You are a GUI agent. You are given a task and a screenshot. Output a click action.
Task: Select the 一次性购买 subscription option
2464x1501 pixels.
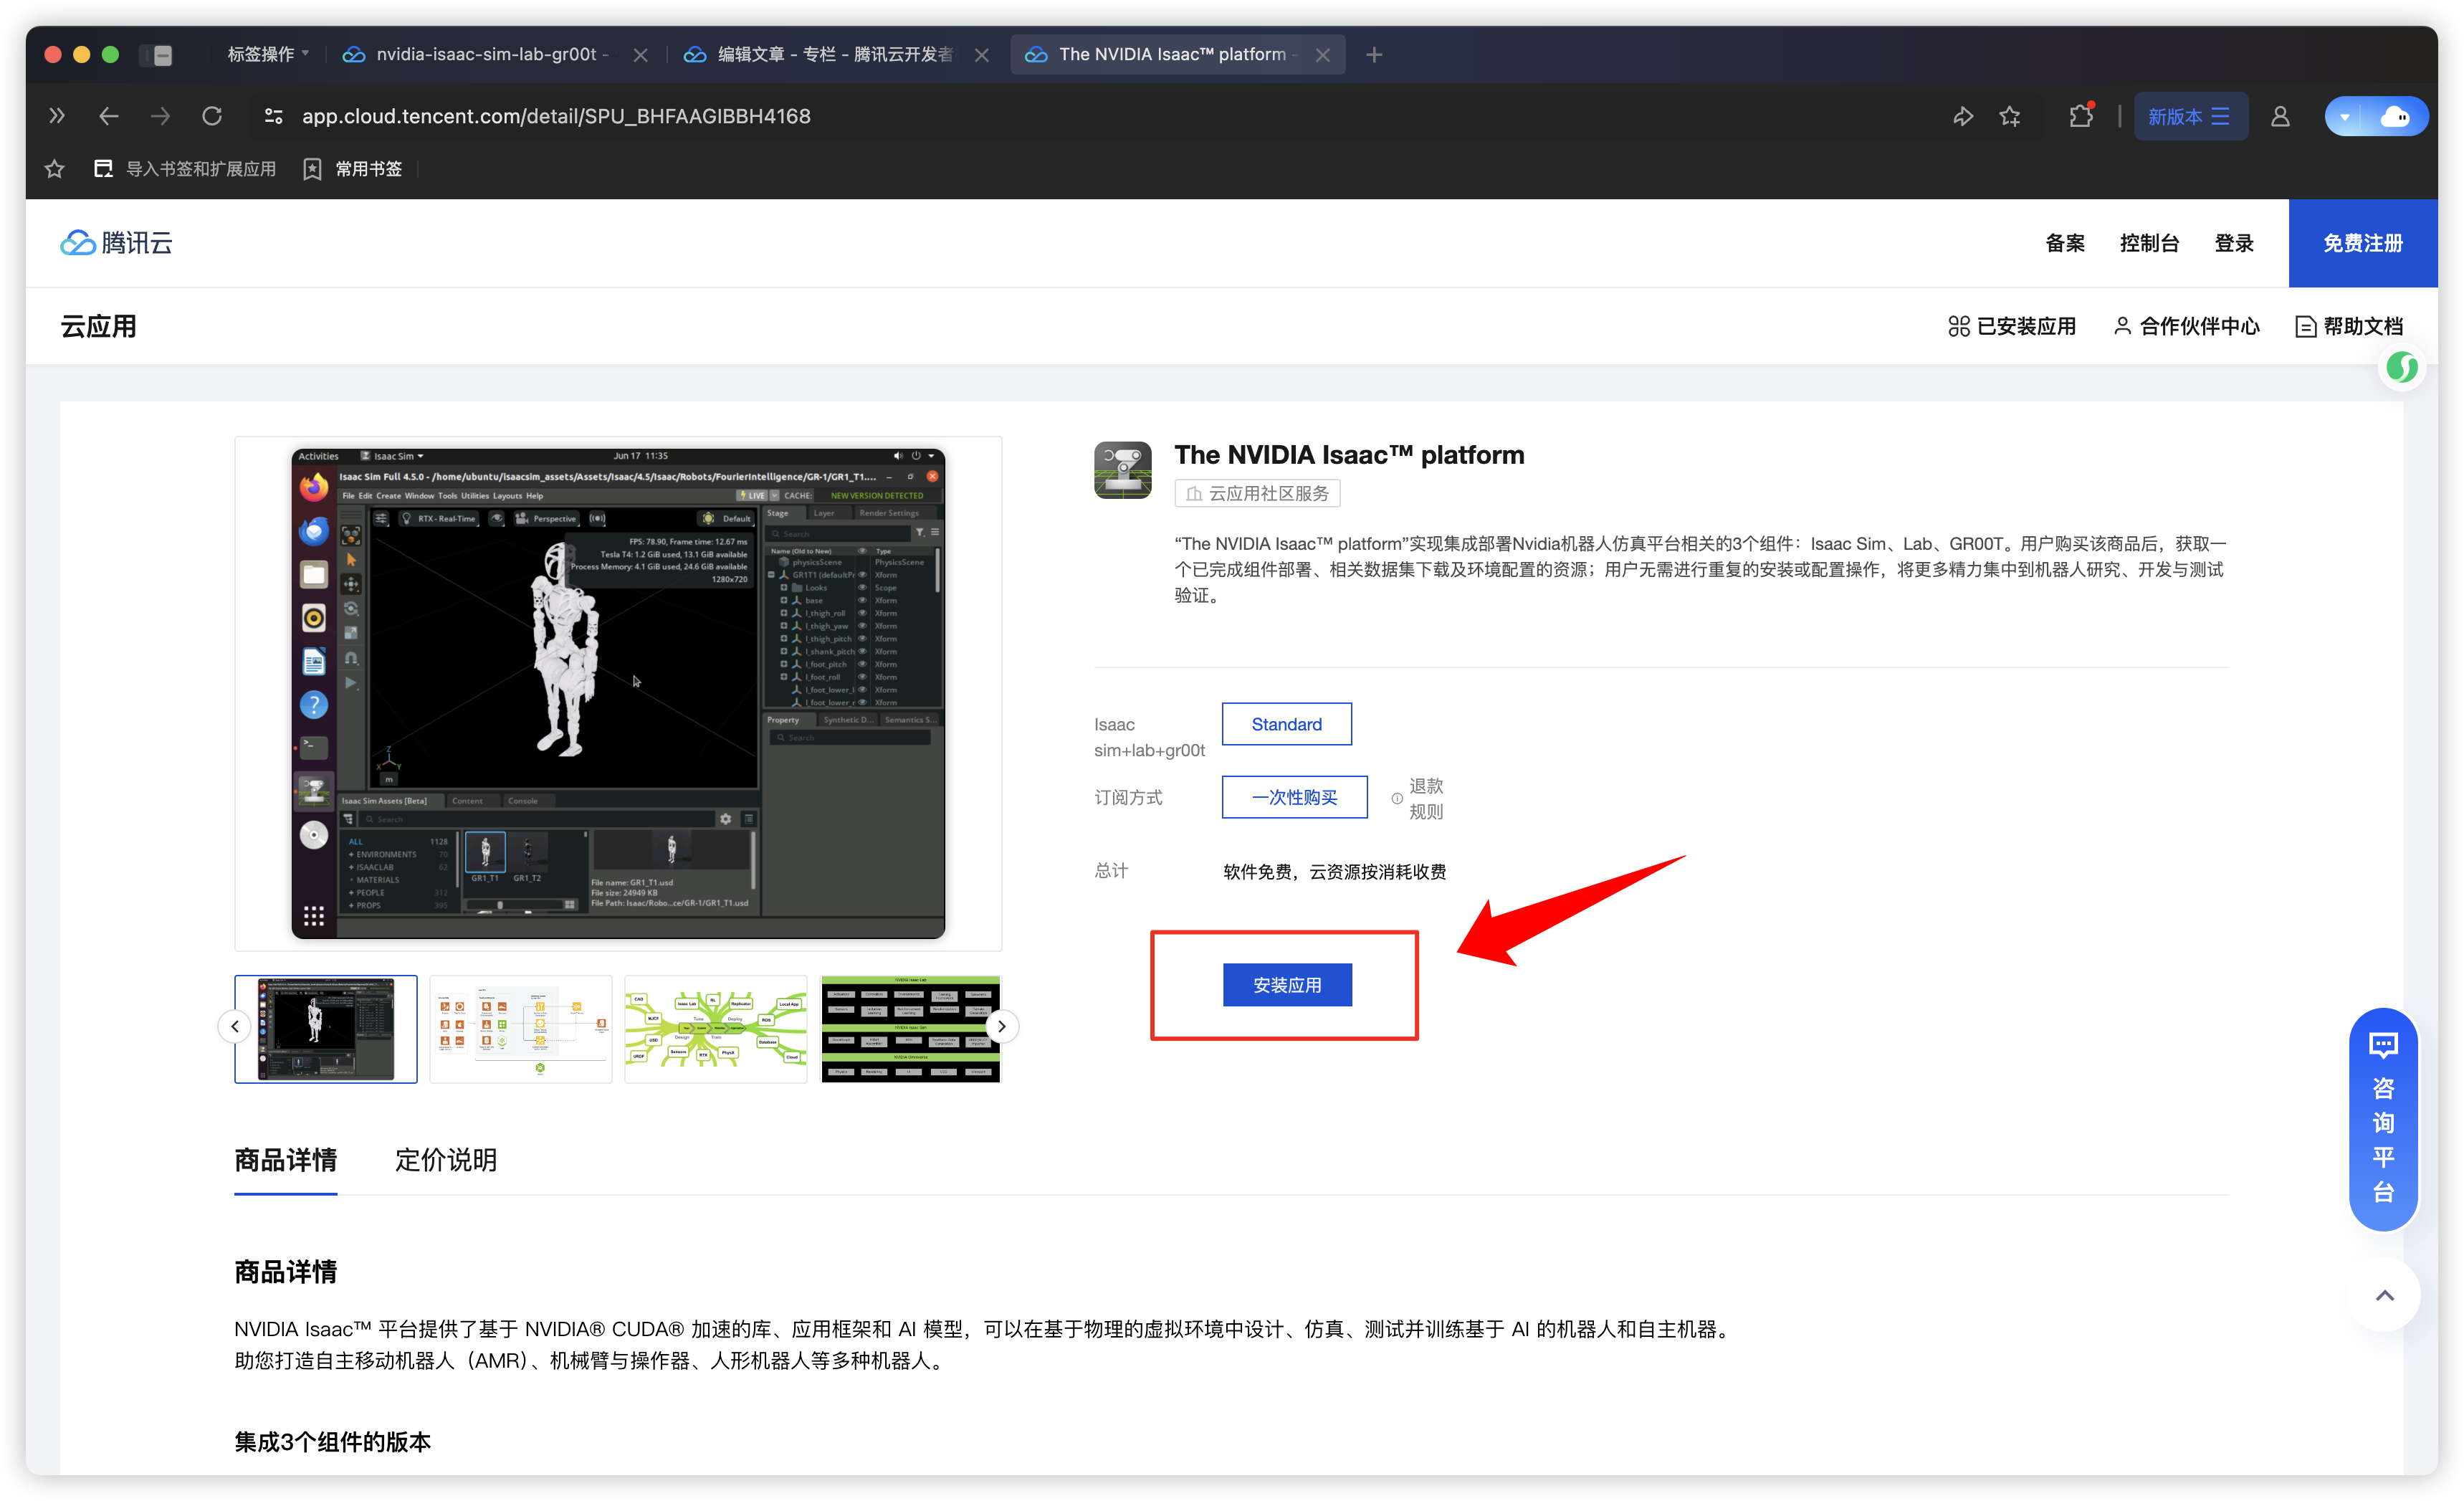point(1294,797)
